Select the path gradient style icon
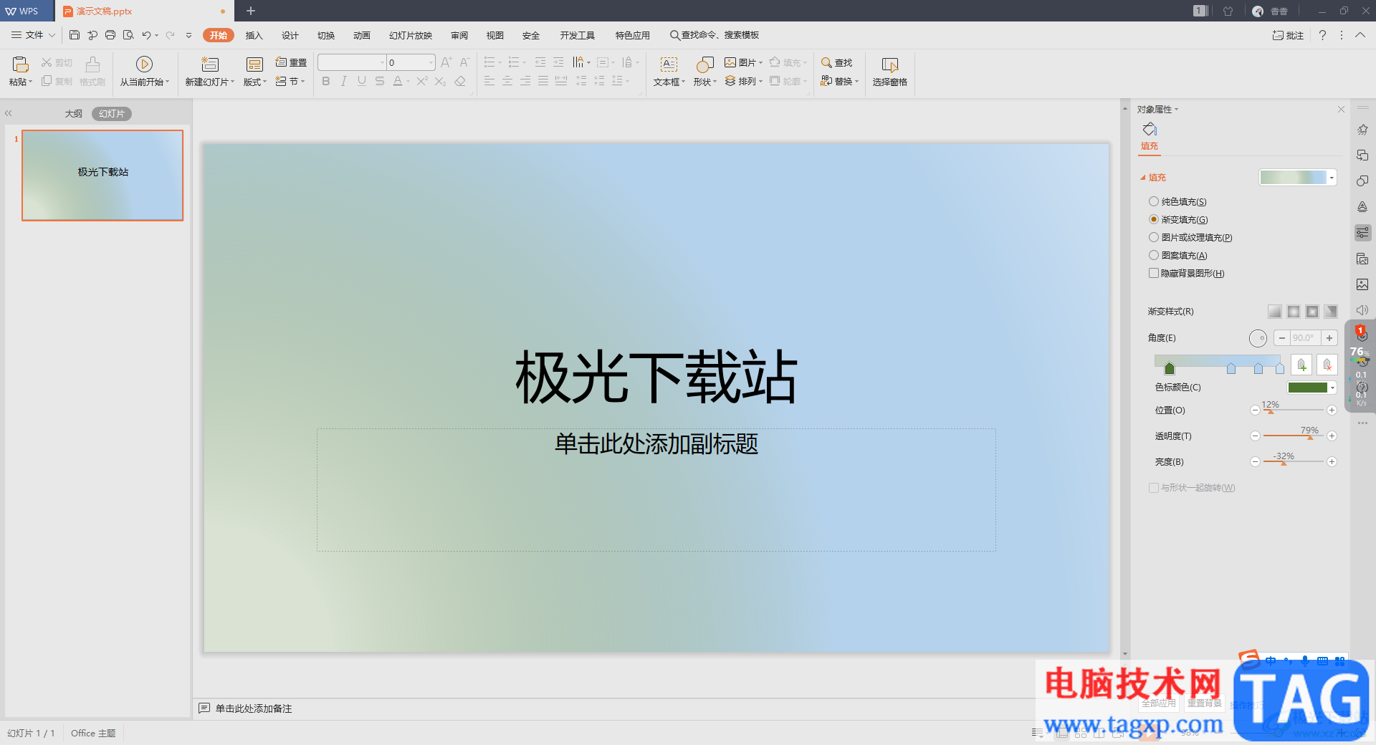Viewport: 1376px width, 745px height. click(1331, 311)
